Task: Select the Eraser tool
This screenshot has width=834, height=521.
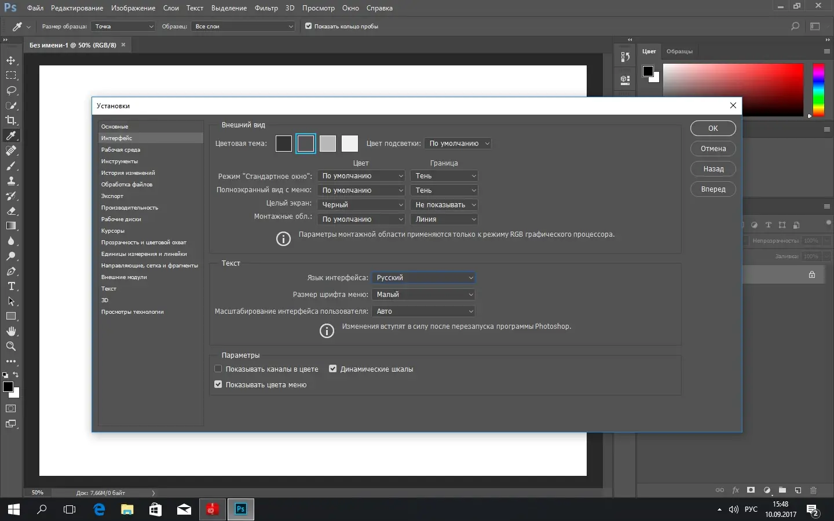Action: pyautogui.click(x=11, y=211)
